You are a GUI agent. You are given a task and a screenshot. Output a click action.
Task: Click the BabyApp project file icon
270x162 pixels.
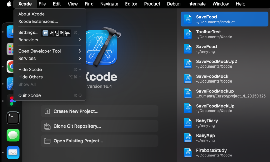188,138
